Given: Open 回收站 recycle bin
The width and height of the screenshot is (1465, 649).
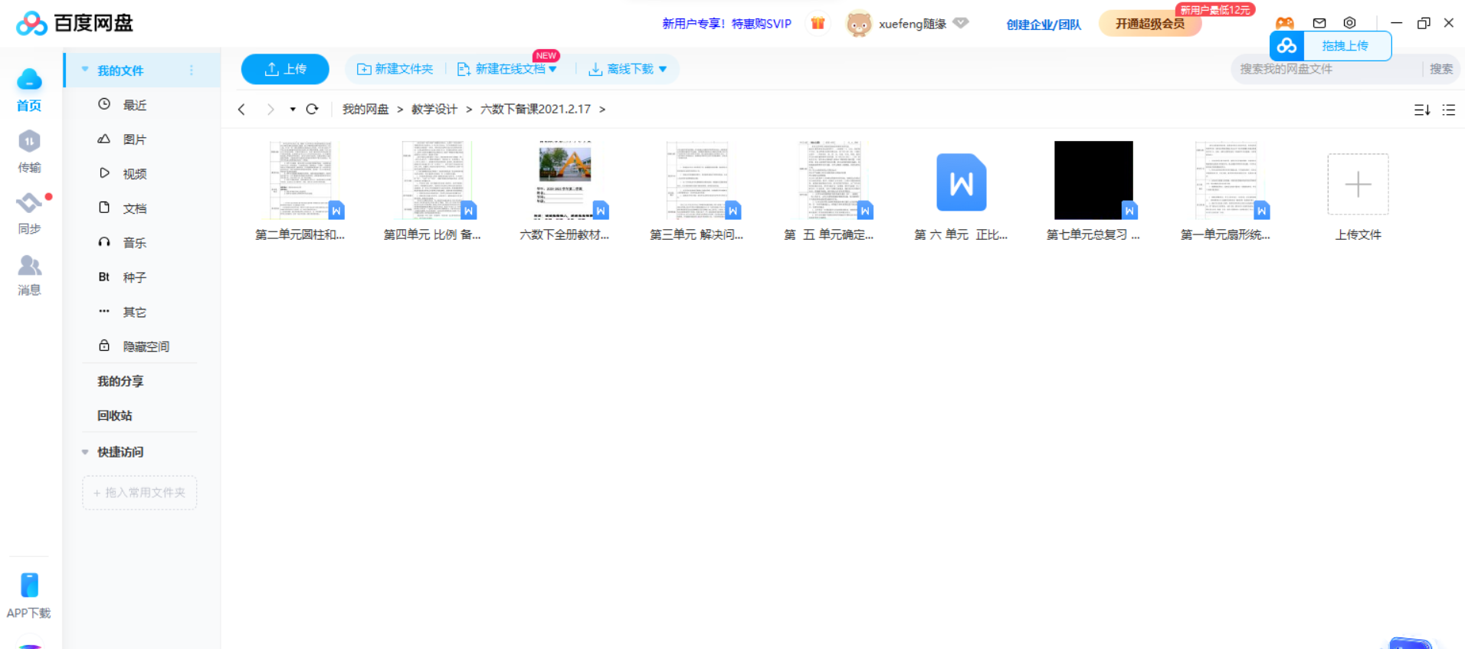Looking at the screenshot, I should pos(115,415).
